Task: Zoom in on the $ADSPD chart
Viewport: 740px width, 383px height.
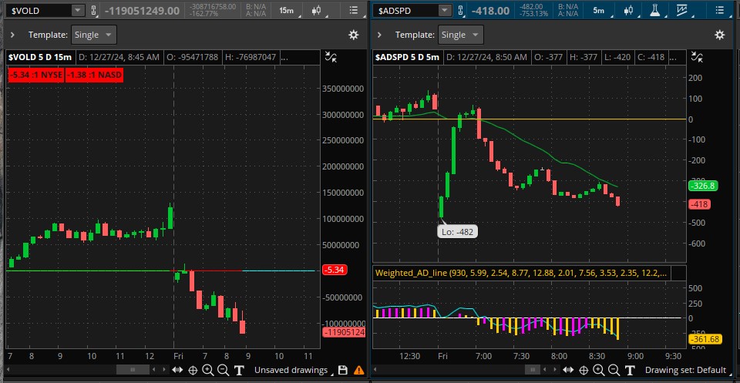Action: tap(598, 370)
